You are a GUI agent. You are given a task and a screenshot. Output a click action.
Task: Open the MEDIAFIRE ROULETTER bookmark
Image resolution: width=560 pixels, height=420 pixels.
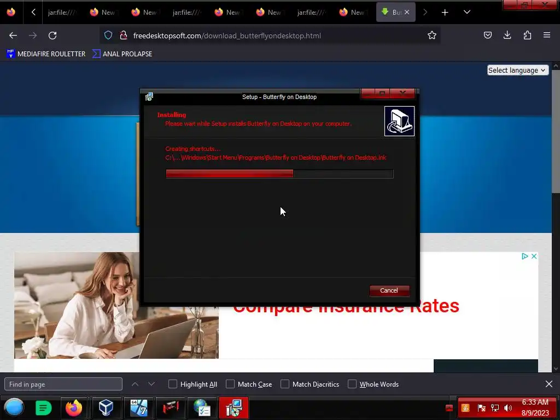tap(46, 54)
